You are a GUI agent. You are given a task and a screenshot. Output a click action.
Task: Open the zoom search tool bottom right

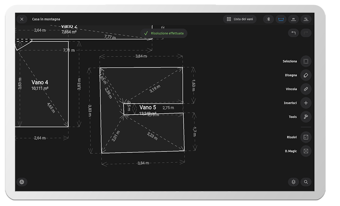(306, 182)
